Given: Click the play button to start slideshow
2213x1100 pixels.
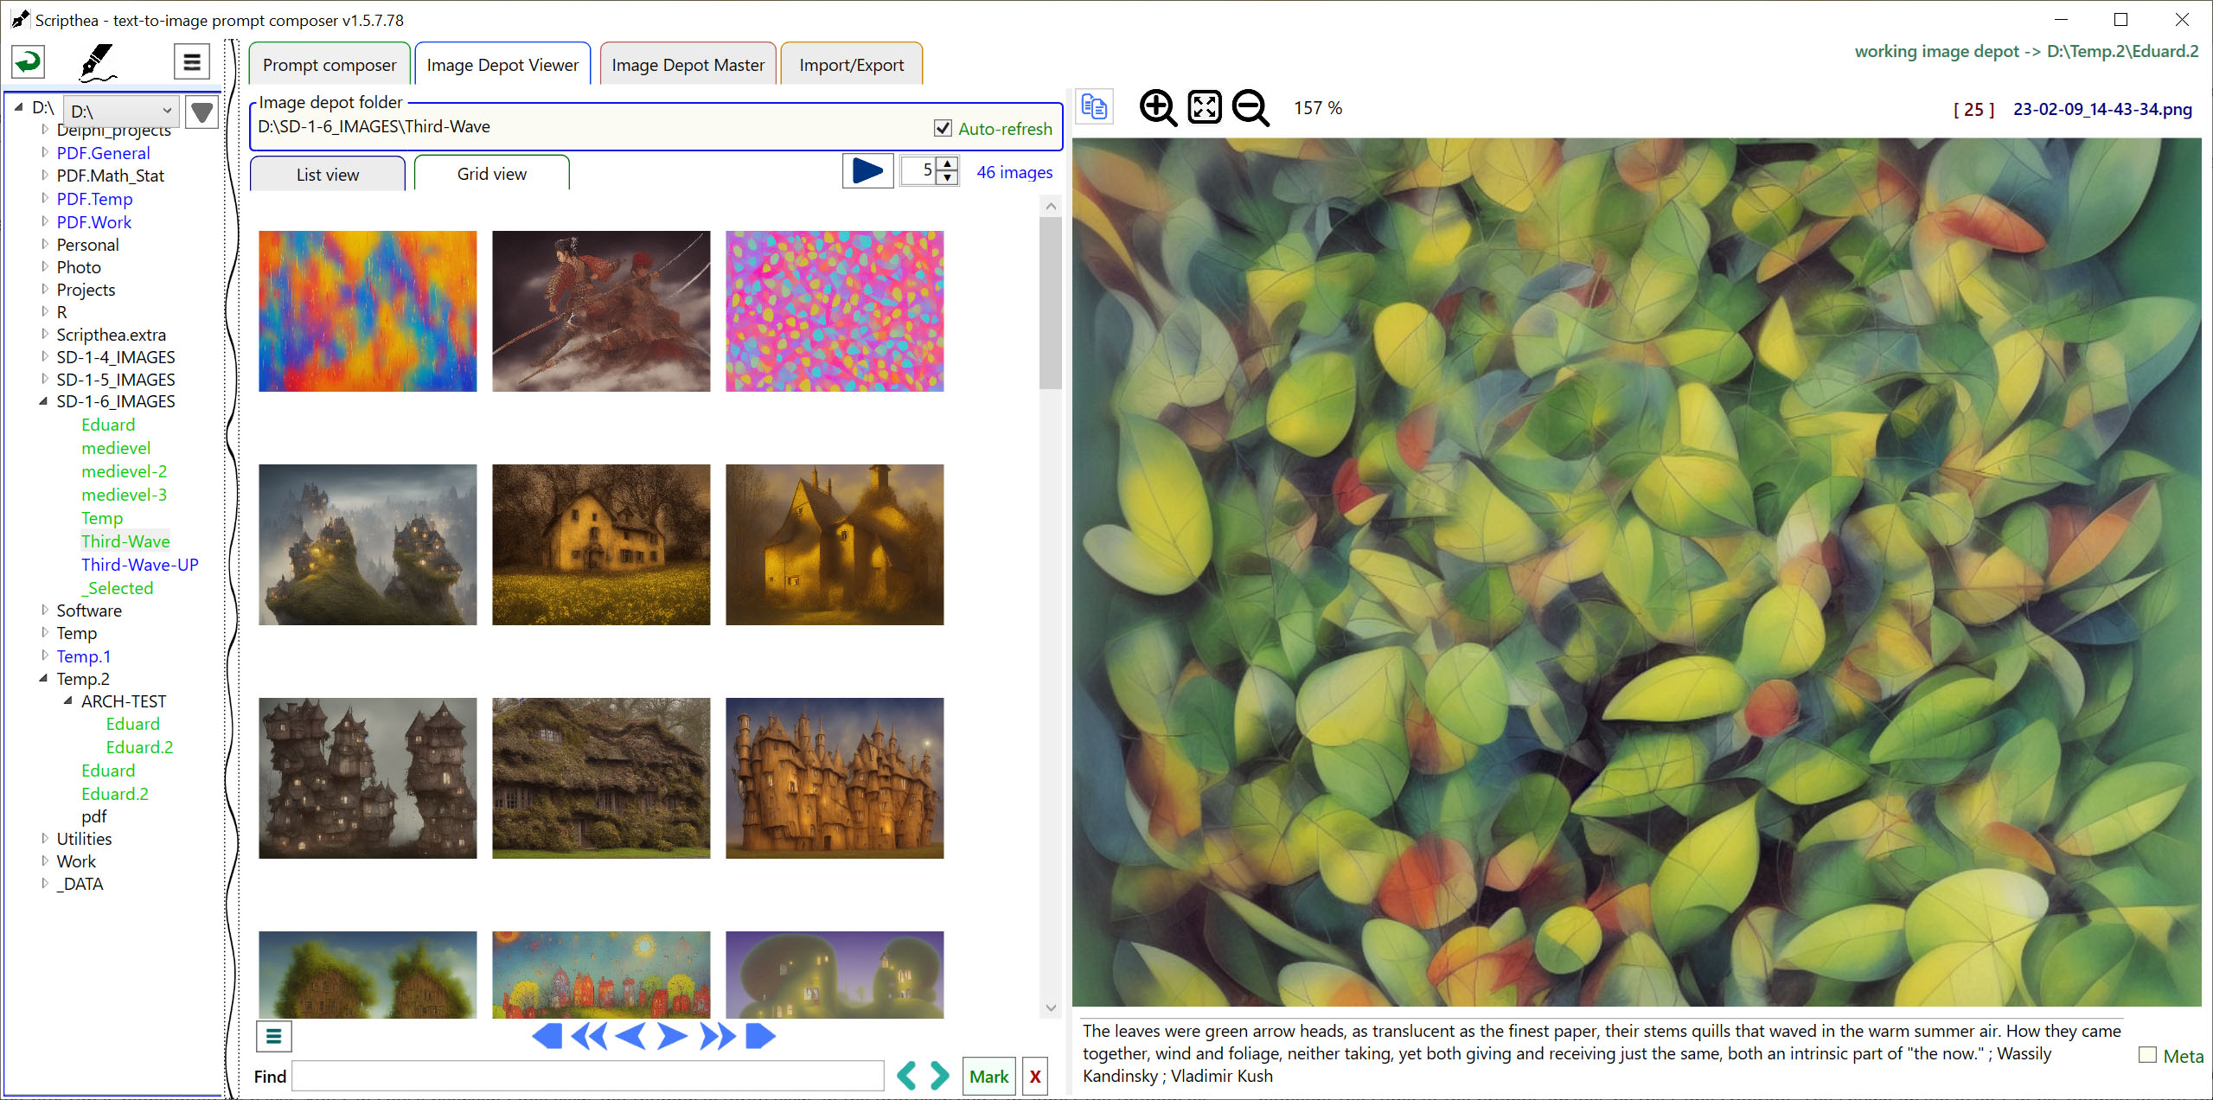Looking at the screenshot, I should click(865, 172).
